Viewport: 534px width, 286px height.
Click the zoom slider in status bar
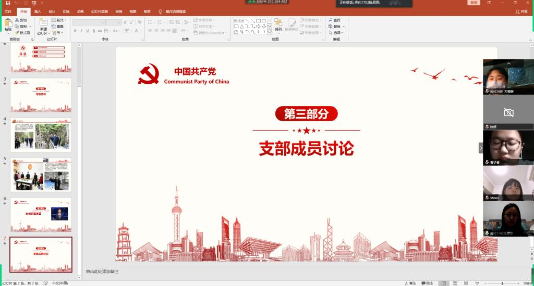pos(502,283)
